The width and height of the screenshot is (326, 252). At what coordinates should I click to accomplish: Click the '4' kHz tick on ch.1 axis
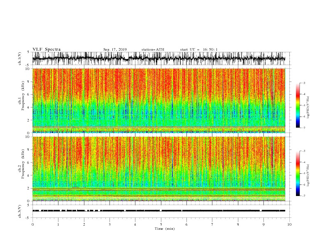click(x=29, y=107)
